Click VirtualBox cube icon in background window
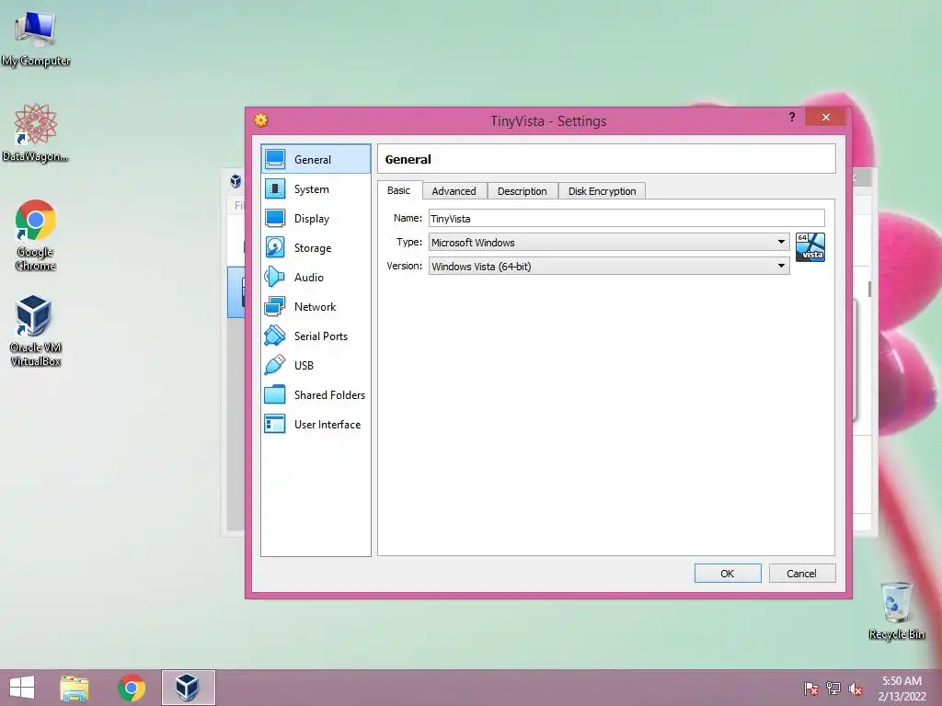 click(x=236, y=181)
